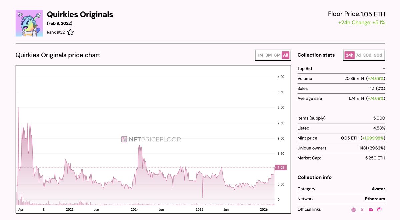Open the marketplace icon beside the Discord icon
This screenshot has width=400, height=220.
coord(379,210)
